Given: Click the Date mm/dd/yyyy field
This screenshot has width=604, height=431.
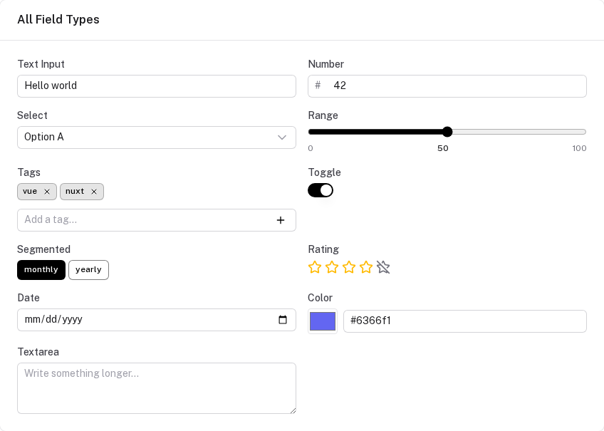Looking at the screenshot, I should point(157,320).
